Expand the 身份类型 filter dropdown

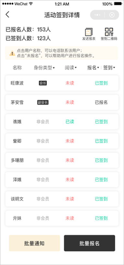[x=44, y=68]
